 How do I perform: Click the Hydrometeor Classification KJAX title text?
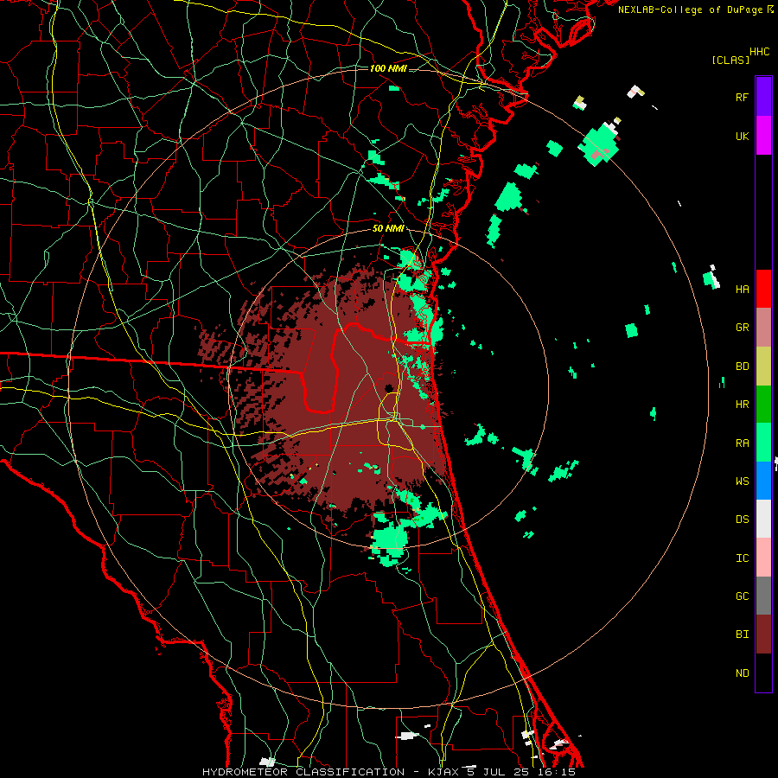click(331, 772)
